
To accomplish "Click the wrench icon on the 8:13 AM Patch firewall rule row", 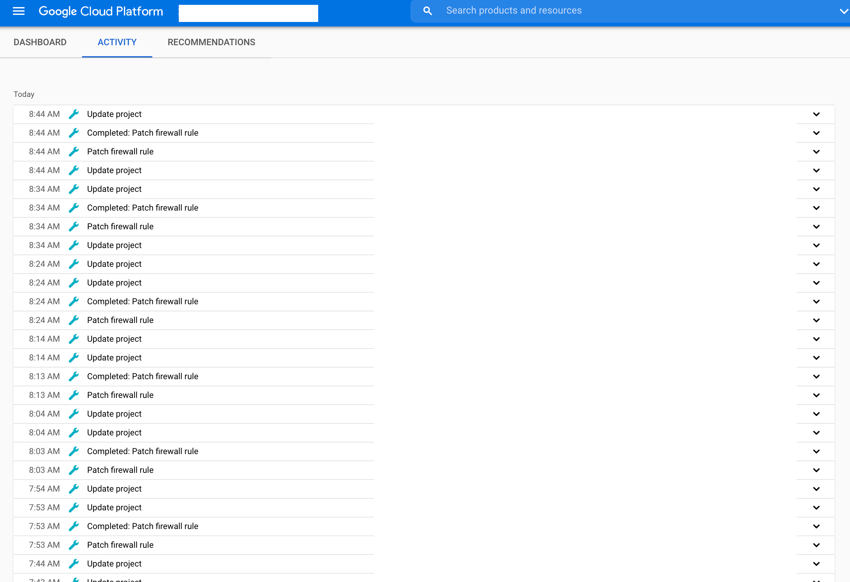I will (x=74, y=395).
